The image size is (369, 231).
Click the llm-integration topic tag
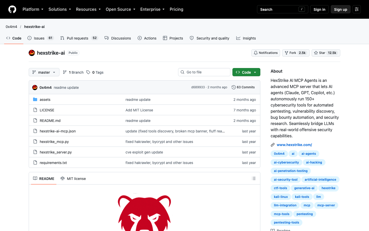285,205
